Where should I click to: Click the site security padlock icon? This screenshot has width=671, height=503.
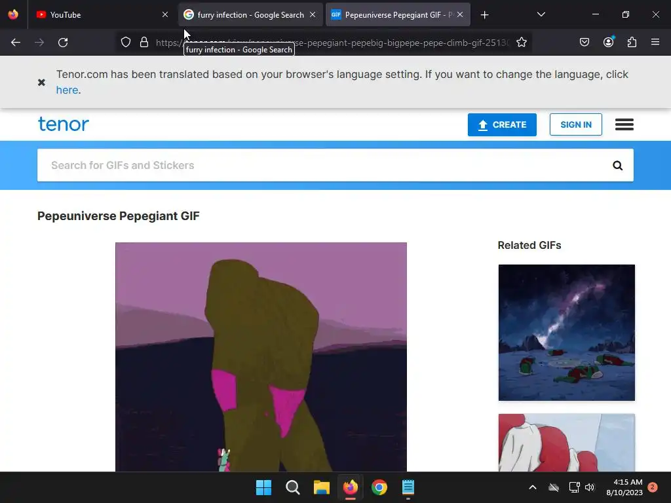(144, 43)
